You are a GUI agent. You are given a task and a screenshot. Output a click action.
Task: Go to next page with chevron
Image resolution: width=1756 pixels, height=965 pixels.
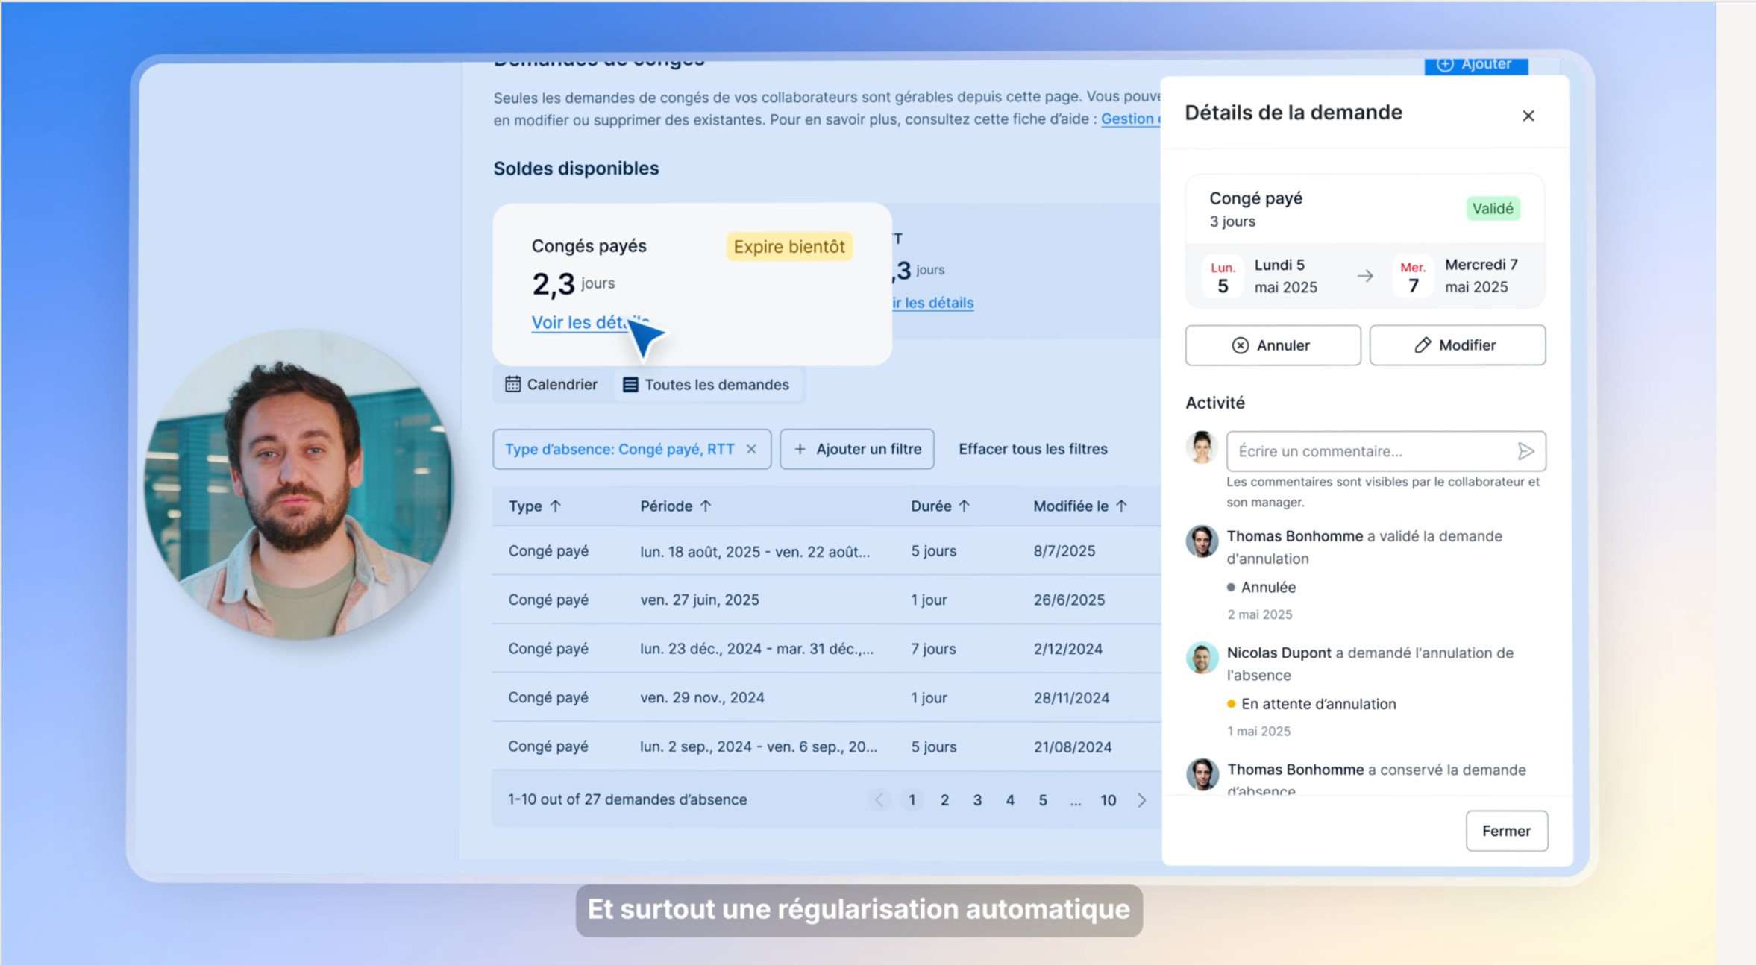point(1141,800)
